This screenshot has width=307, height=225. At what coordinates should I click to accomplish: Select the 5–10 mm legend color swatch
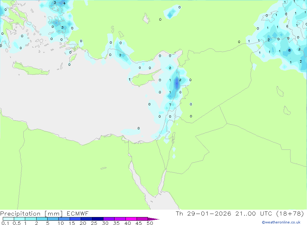click(x=53, y=219)
